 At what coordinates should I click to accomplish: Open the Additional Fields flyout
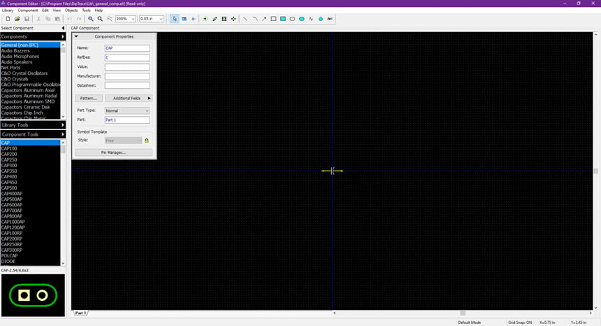(129, 99)
